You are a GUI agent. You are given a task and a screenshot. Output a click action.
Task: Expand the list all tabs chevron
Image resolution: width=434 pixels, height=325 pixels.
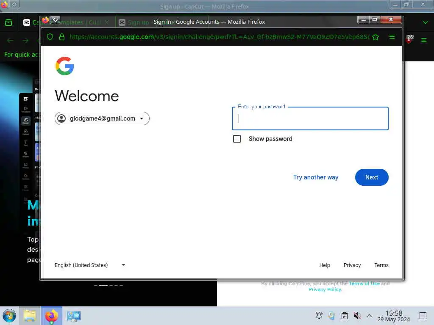pyautogui.click(x=426, y=22)
